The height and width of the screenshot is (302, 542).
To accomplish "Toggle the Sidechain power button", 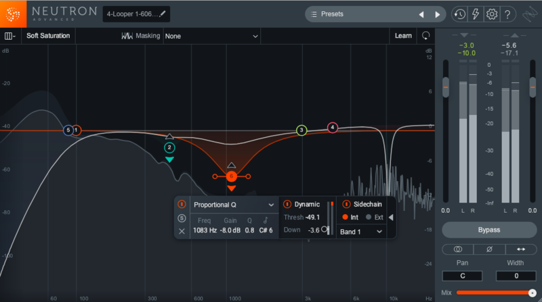I will click(x=346, y=204).
